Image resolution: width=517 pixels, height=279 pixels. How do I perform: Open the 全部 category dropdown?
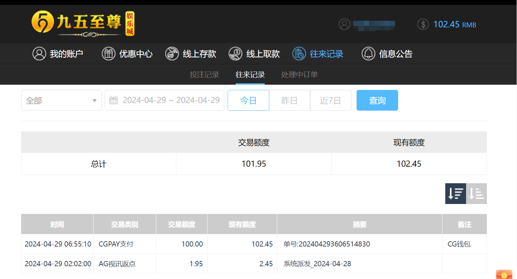tap(61, 100)
